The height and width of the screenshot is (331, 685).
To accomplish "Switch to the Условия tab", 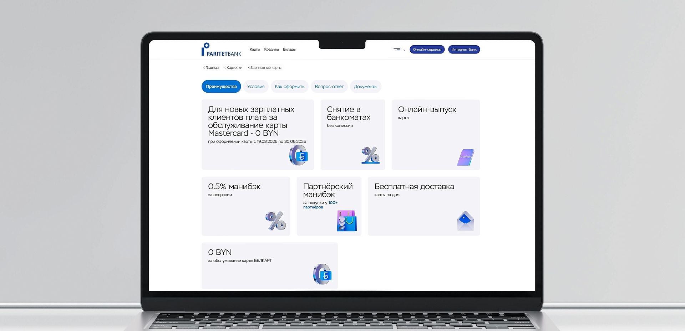I will click(x=255, y=86).
